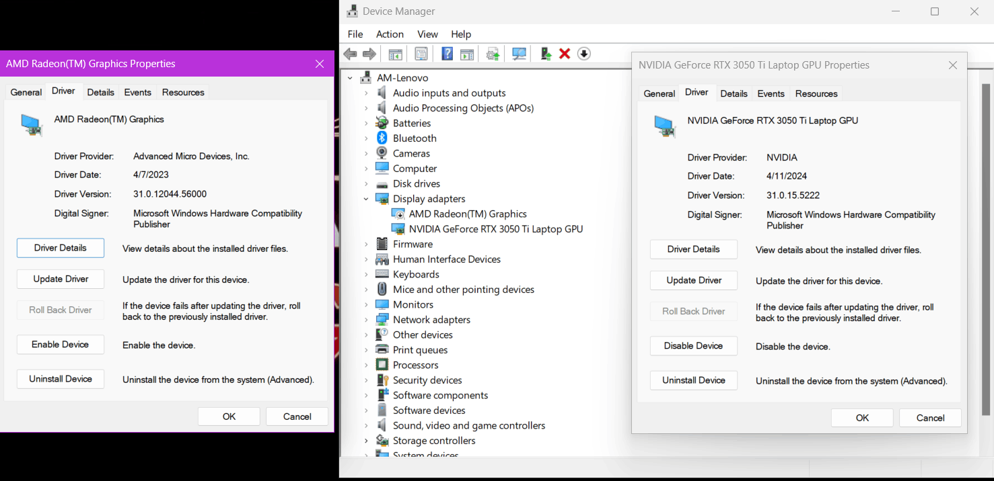
Task: Click the Cameras category icon
Action: [382, 153]
